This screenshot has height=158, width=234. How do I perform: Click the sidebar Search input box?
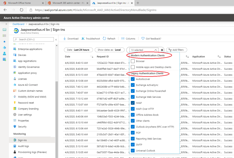tap(35, 39)
